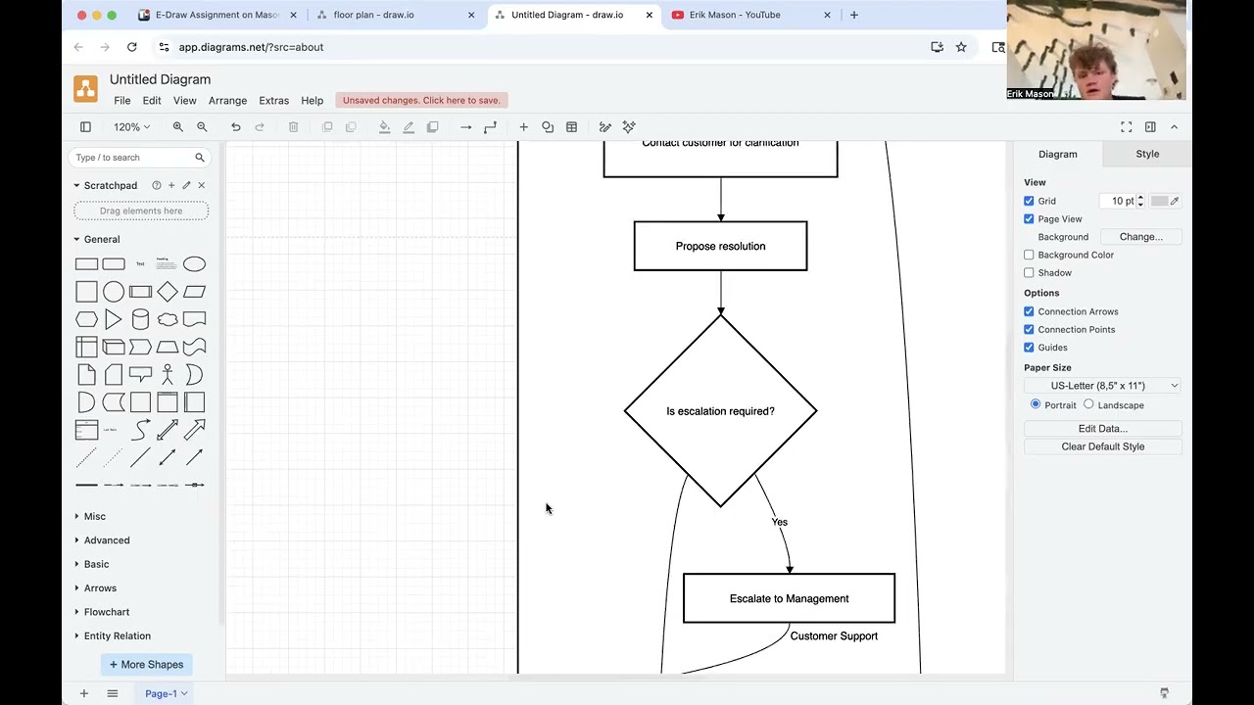Toggle the Connection Arrows checkbox
This screenshot has height=705, width=1254.
point(1029,311)
